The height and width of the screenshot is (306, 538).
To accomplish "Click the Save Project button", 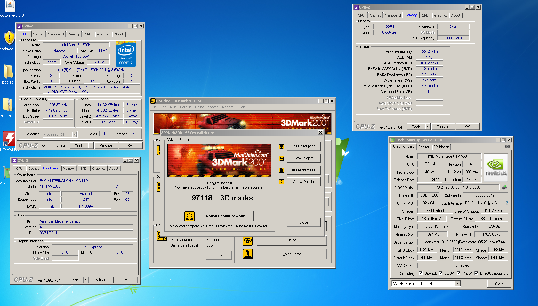I will click(x=303, y=158).
